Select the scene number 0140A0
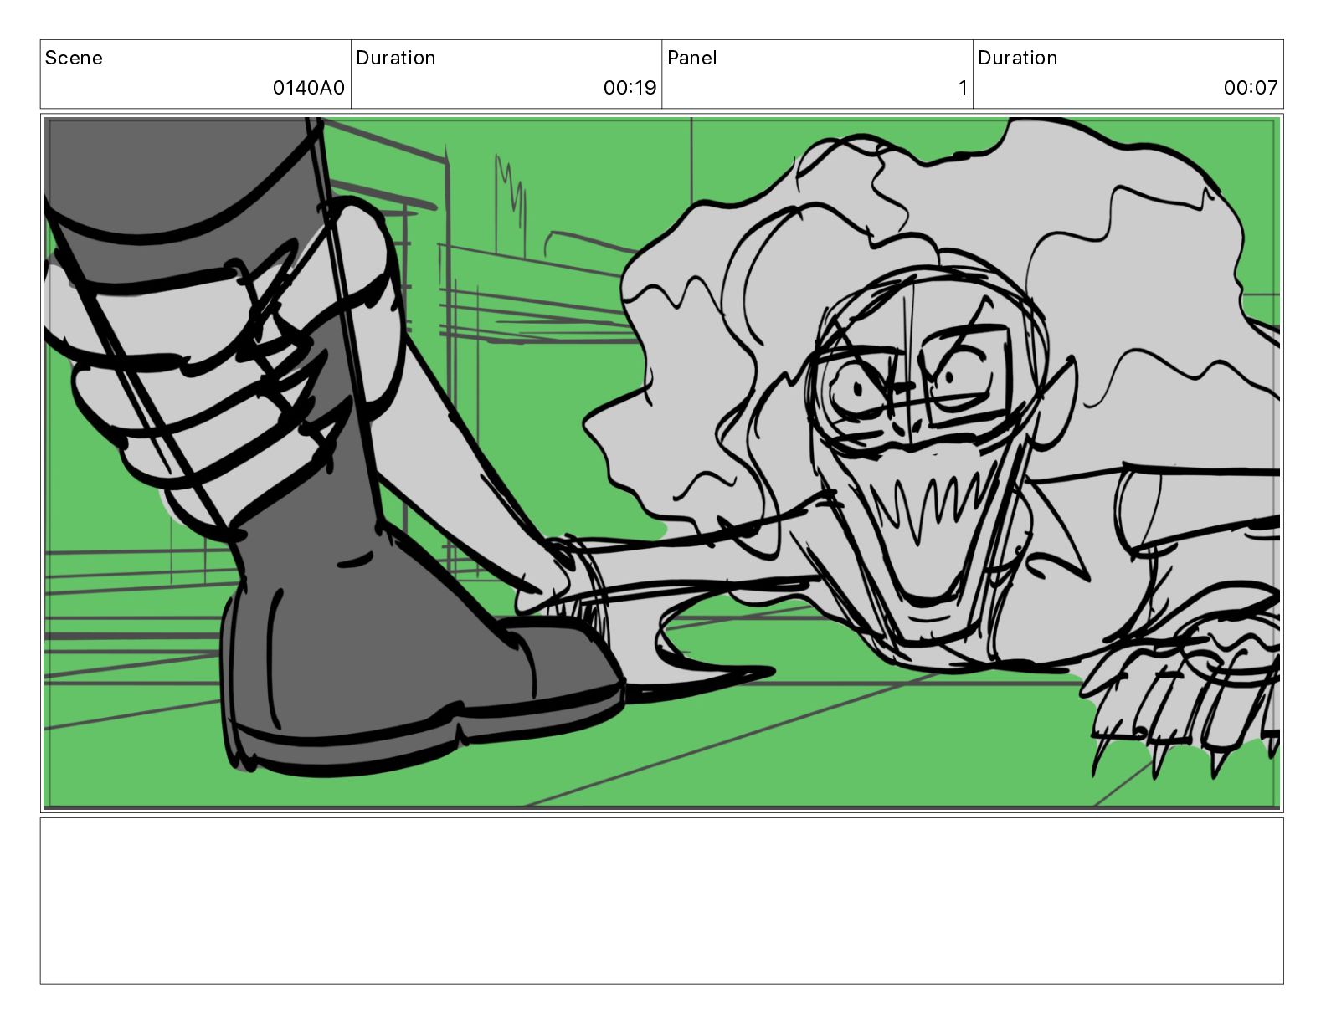 tap(308, 88)
